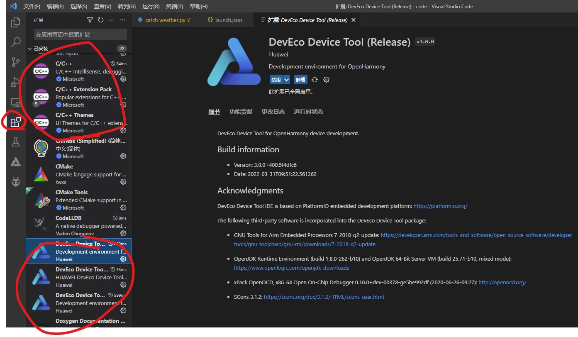
Task: Click the settings gear in extension details header
Action: [x=326, y=80]
